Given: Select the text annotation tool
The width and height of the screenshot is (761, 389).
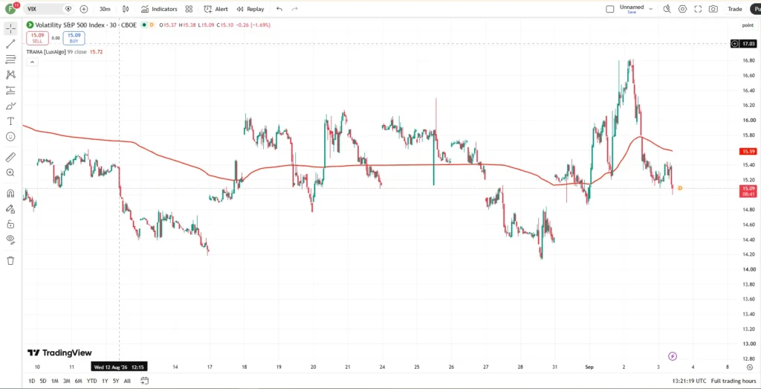Looking at the screenshot, I should 10,121.
